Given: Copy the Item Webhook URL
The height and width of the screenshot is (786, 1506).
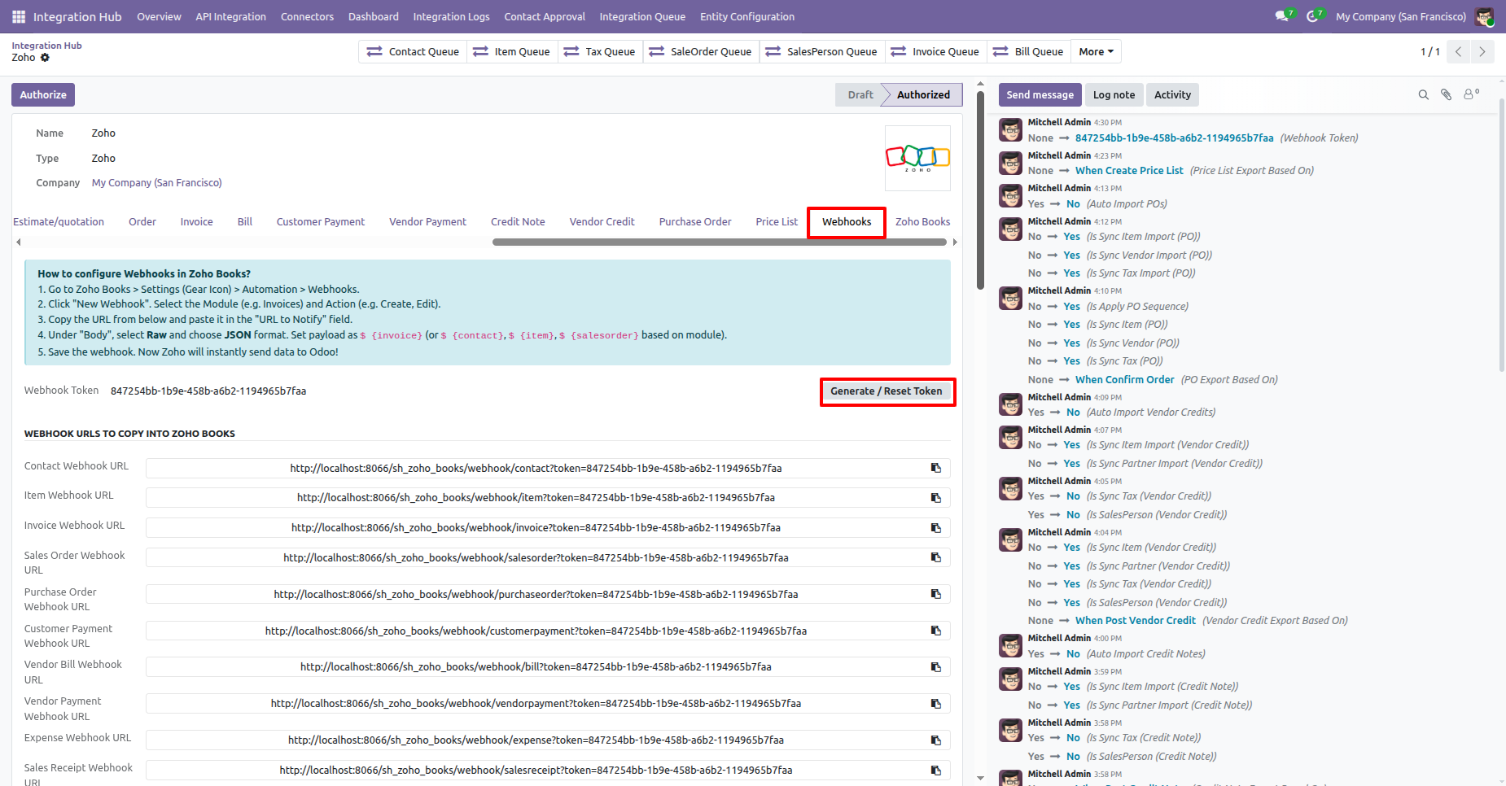Looking at the screenshot, I should 936,498.
